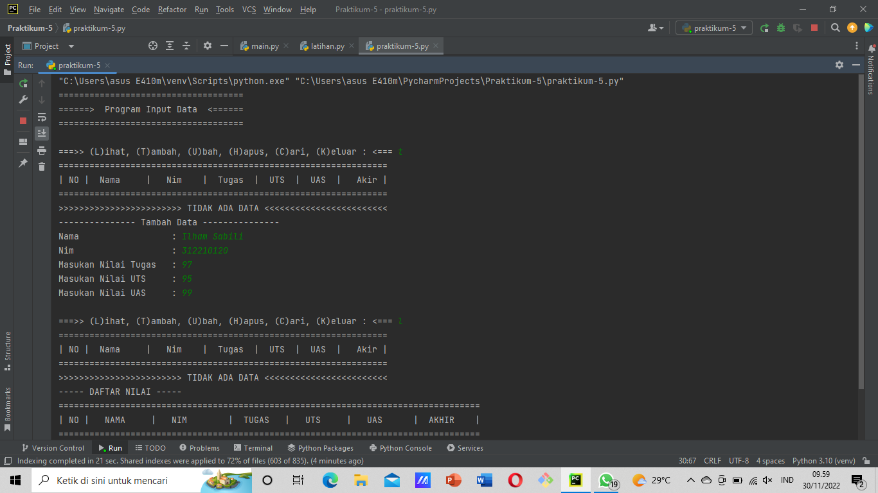Image resolution: width=878 pixels, height=493 pixels.
Task: Click the Restore Layout icon in the Run panel
Action: [23, 142]
